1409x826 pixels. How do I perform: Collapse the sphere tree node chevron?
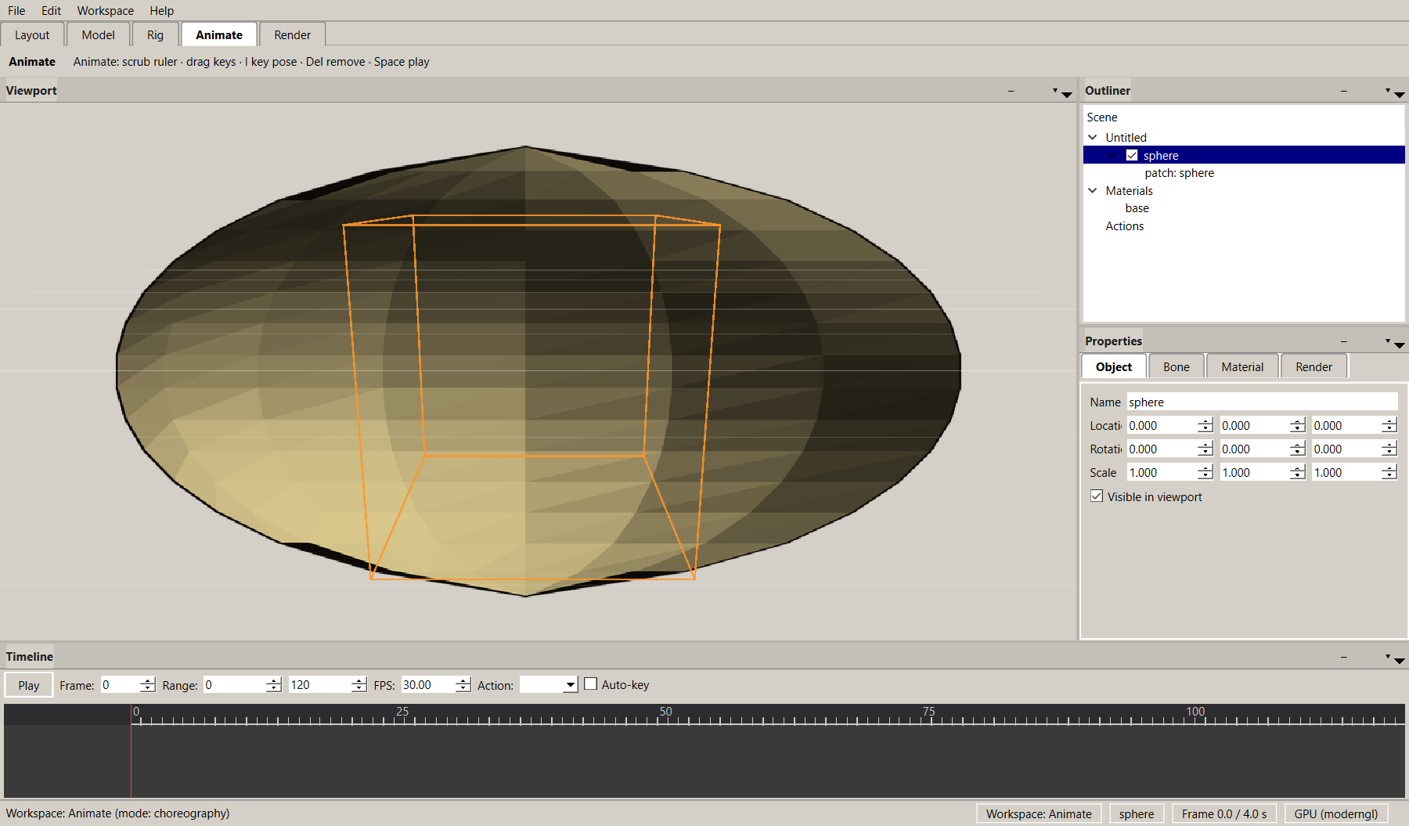coord(1112,155)
